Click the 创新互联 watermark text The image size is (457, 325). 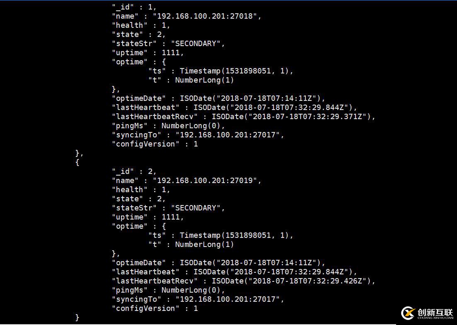(435, 312)
